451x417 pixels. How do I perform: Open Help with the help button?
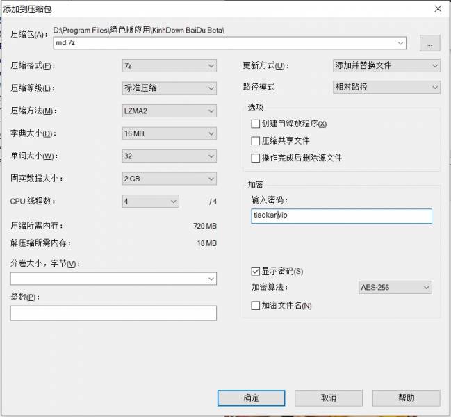click(407, 398)
